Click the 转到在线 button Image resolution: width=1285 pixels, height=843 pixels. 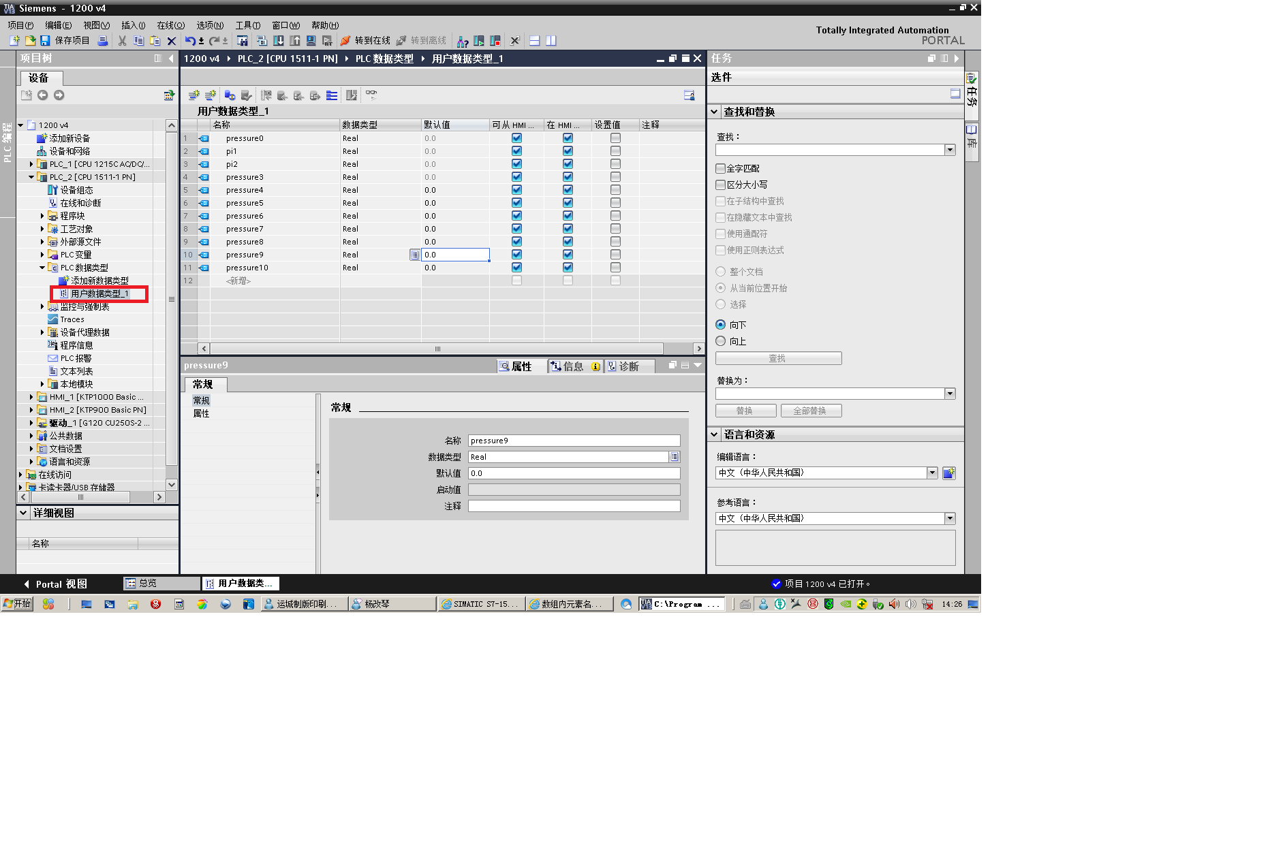[365, 41]
